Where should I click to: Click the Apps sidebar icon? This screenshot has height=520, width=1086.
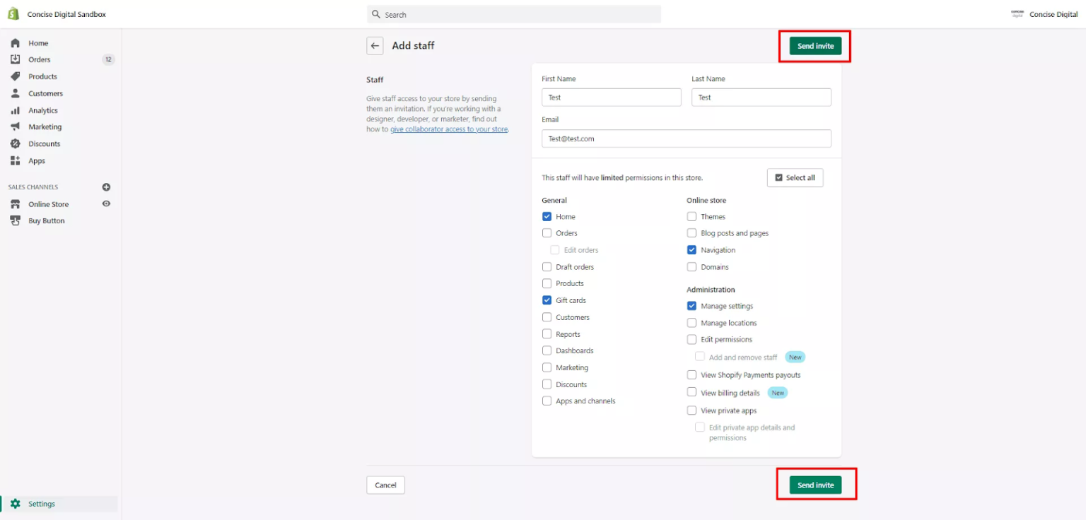click(35, 160)
